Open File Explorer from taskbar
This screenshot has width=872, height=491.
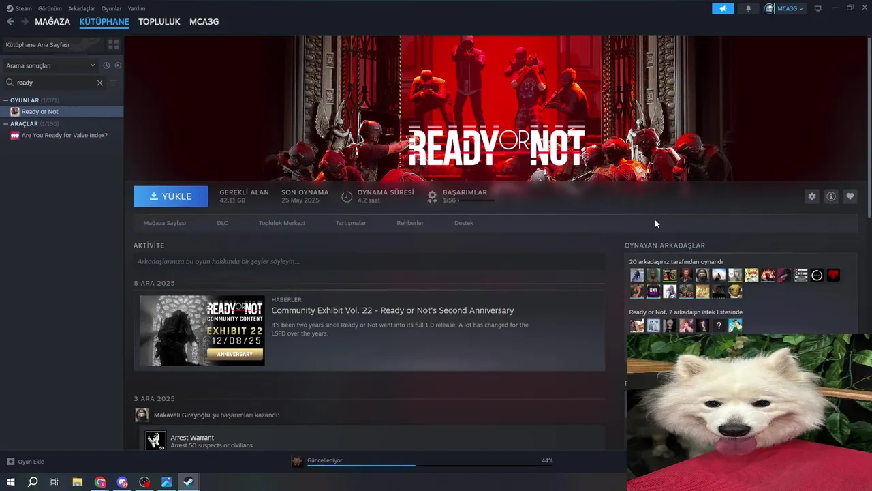pyautogui.click(x=77, y=482)
